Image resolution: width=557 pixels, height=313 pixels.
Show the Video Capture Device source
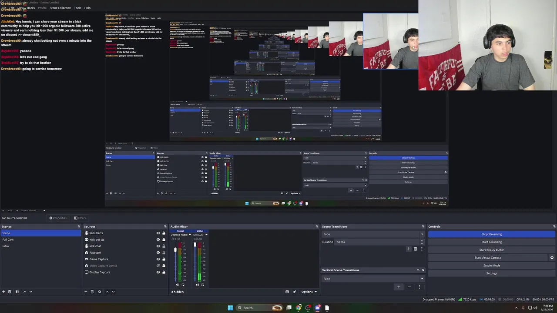[158, 266]
